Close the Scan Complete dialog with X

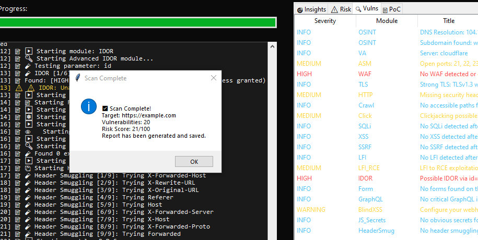(213, 78)
